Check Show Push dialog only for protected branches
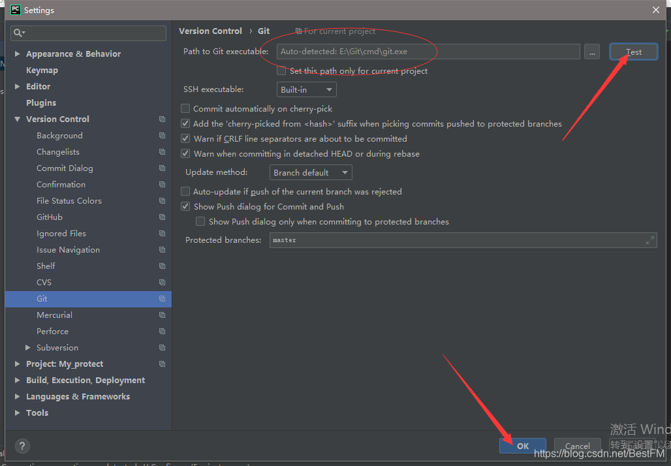The width and height of the screenshot is (671, 466). (x=200, y=221)
